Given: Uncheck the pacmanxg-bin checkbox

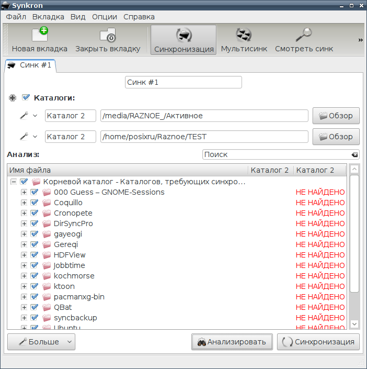Looking at the screenshot, I should click(x=35, y=297).
